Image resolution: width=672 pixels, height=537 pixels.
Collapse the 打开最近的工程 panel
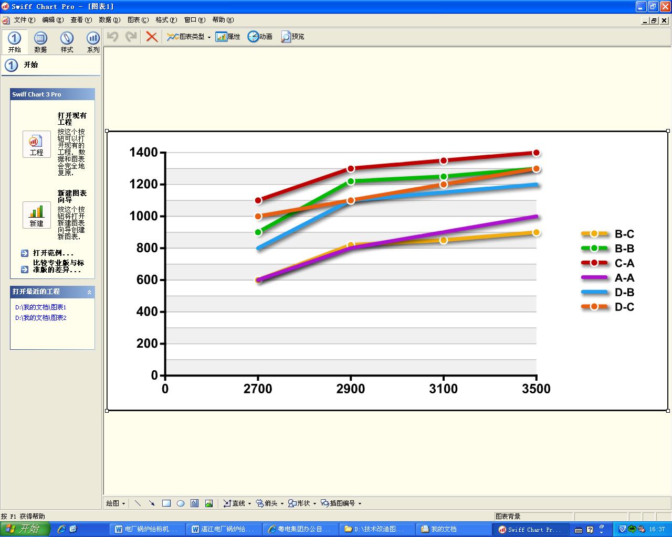point(89,292)
